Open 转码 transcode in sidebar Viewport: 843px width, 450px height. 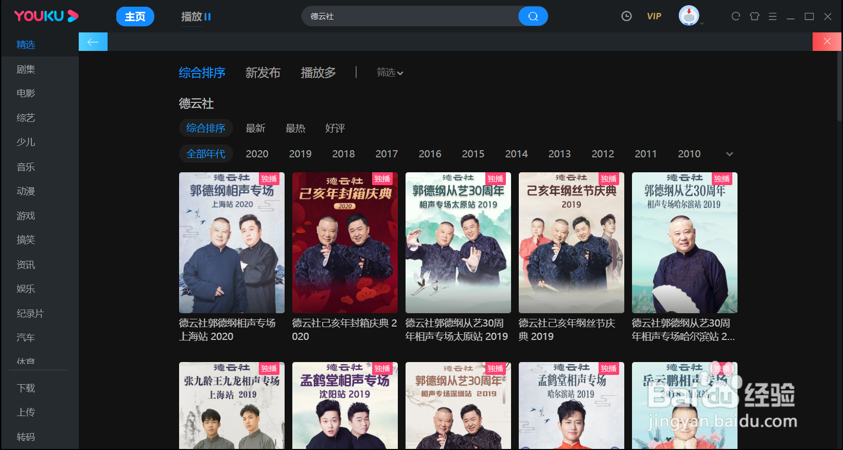(26, 437)
